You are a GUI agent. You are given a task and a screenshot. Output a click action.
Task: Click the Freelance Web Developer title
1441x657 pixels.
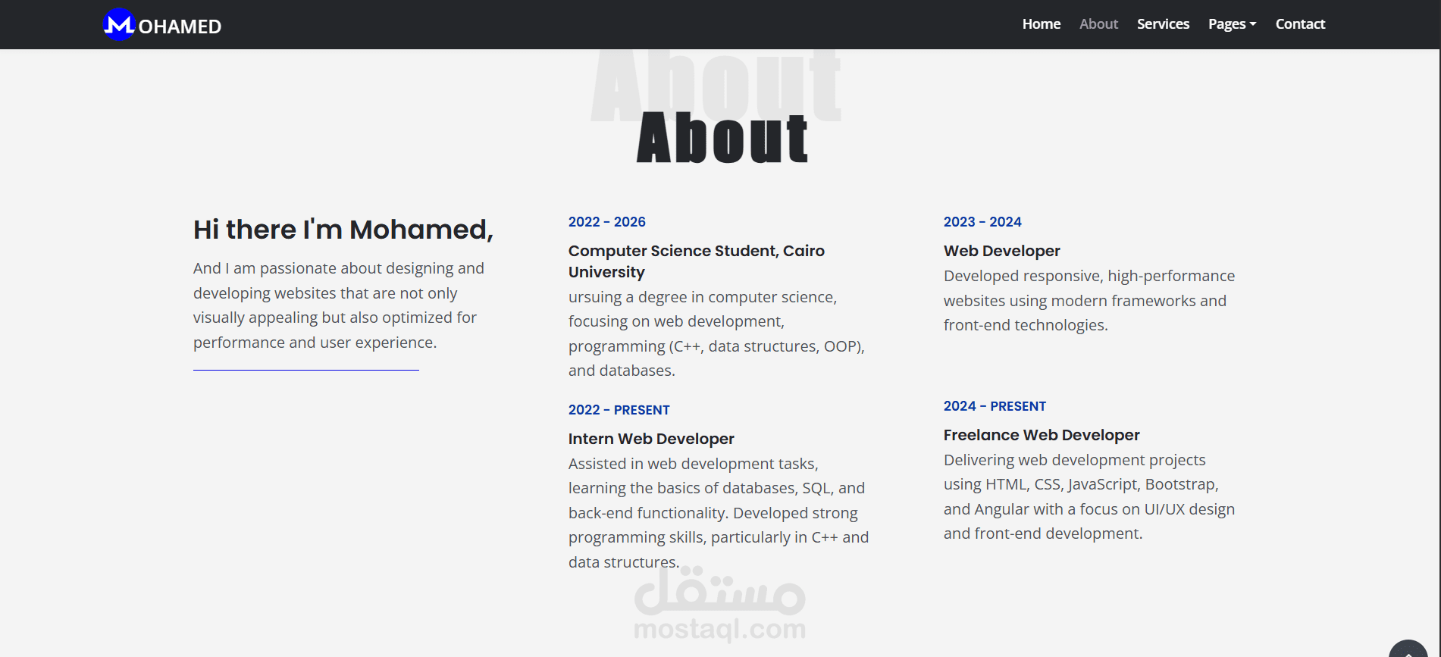pyautogui.click(x=1042, y=435)
